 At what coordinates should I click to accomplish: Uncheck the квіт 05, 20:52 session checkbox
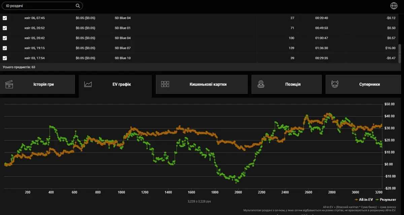pos(5,28)
